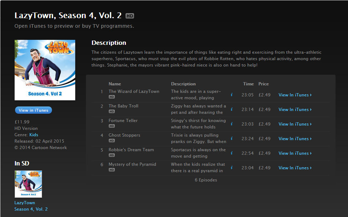Click the HD badge beside the page title
Viewport: 348px width, 217px height.
(x=130, y=16)
